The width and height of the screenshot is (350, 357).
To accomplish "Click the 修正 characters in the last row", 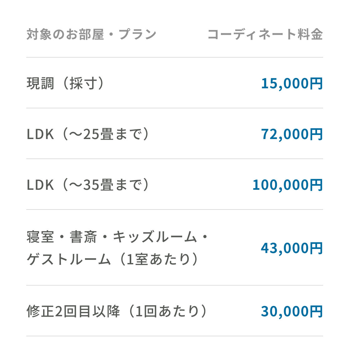I will [40, 311].
